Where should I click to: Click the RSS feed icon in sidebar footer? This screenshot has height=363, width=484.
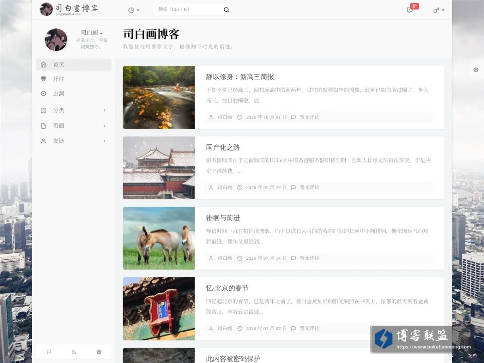pyautogui.click(x=74, y=352)
